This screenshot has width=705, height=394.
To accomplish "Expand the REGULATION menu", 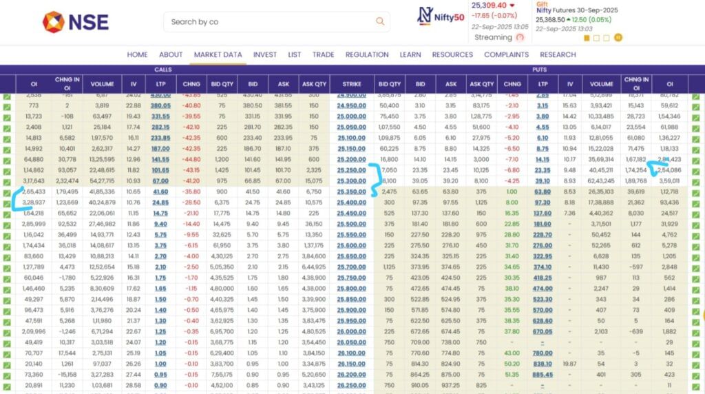I will (367, 54).
